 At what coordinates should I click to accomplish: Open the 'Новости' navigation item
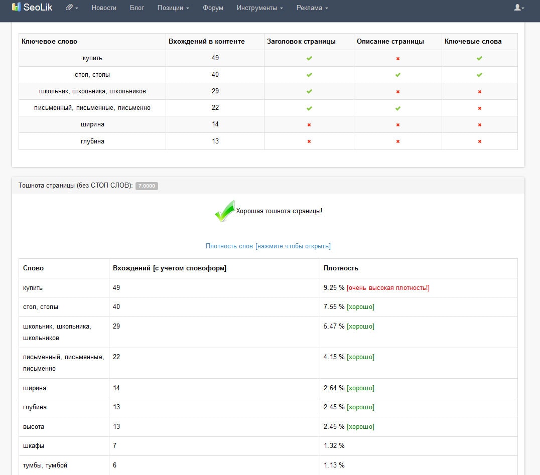click(x=104, y=8)
